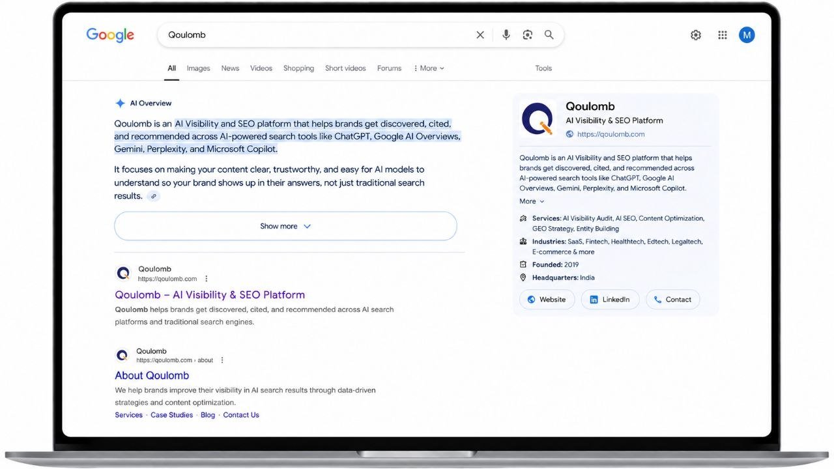This screenshot has height=469, width=834.
Task: Open the Case Studies sitelink
Action: [171, 415]
